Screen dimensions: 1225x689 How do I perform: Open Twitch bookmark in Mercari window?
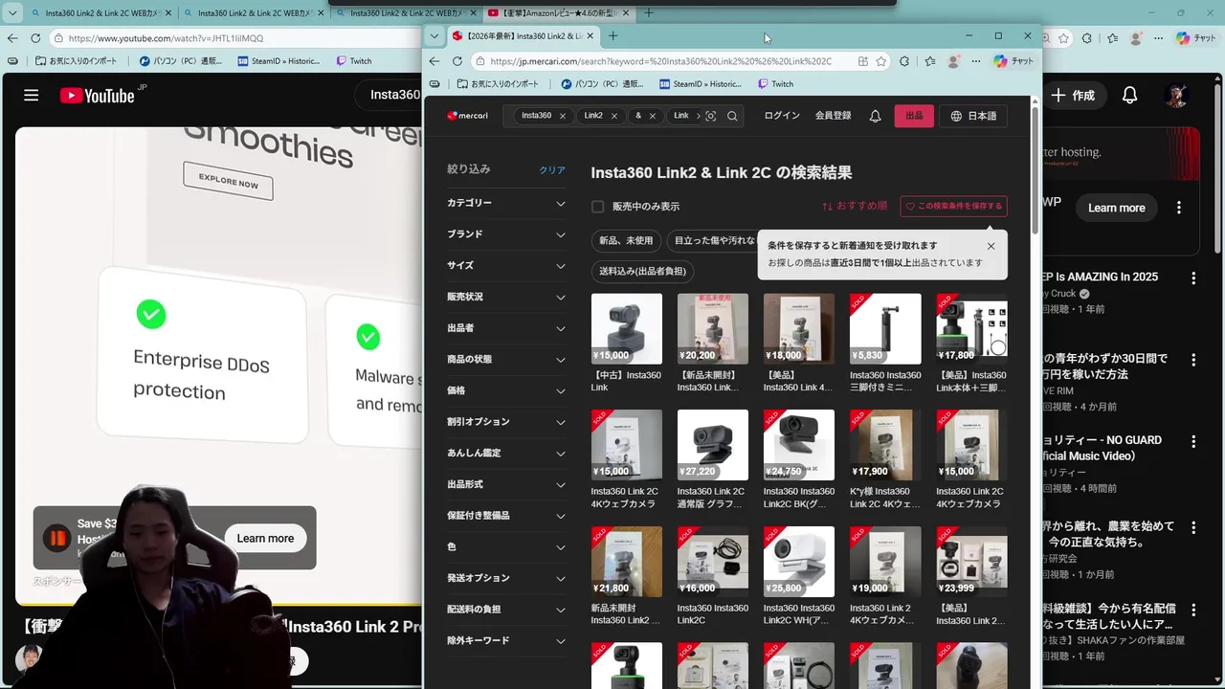click(x=775, y=84)
